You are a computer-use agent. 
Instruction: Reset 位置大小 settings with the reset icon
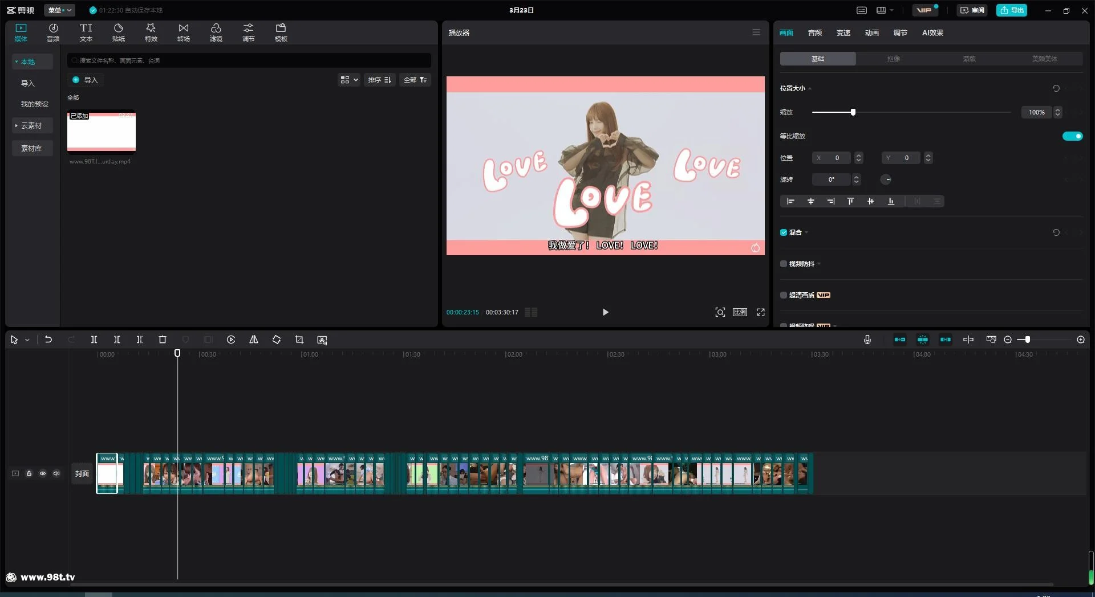click(1056, 88)
